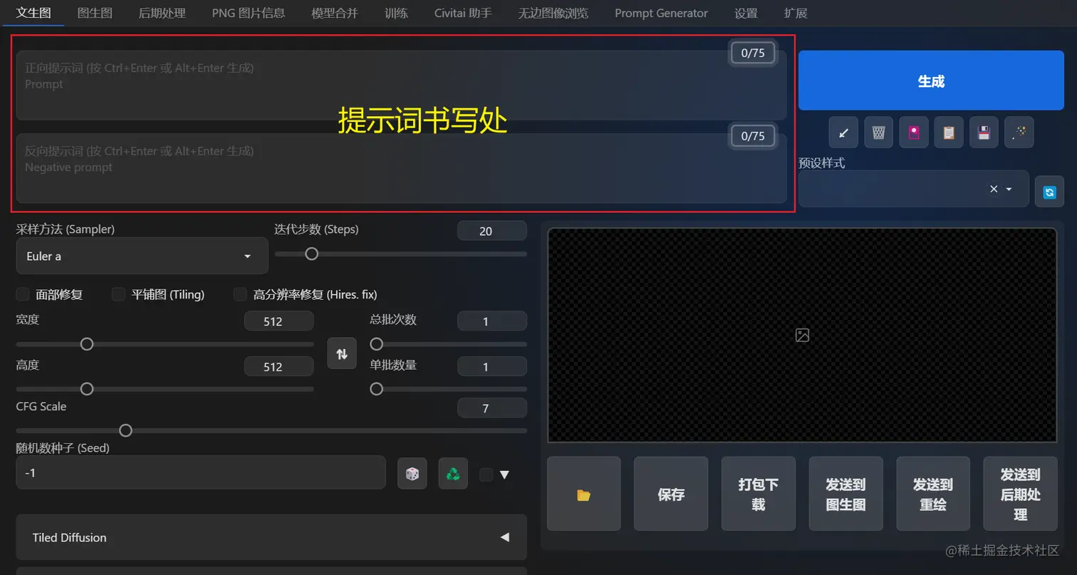Open the 设置 tab
The width and height of the screenshot is (1077, 575).
(x=746, y=13)
